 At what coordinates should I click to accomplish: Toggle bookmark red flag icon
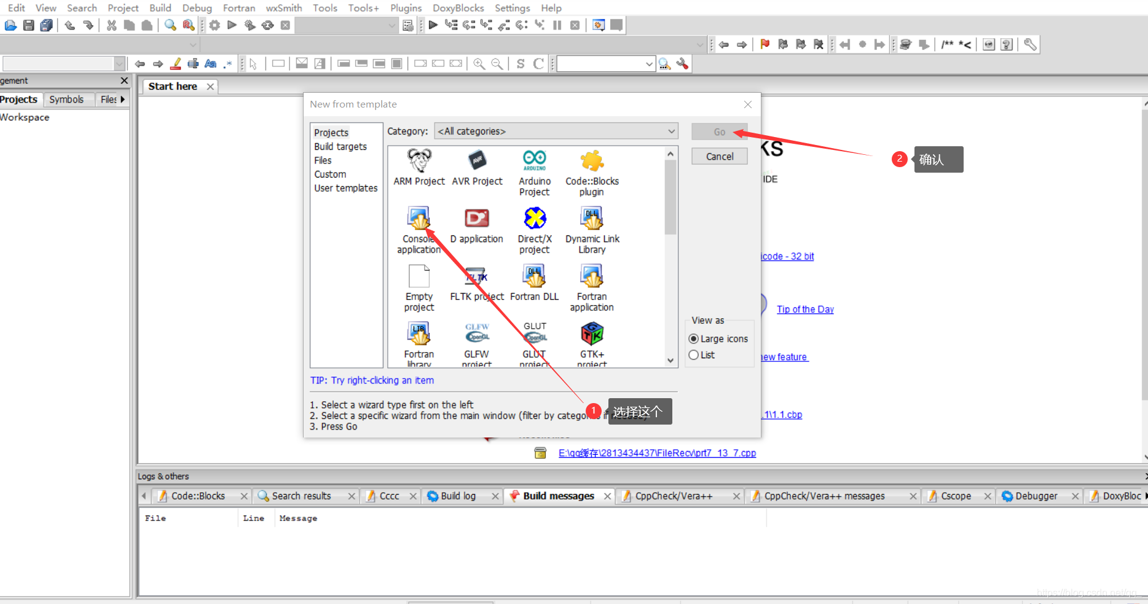[765, 44]
